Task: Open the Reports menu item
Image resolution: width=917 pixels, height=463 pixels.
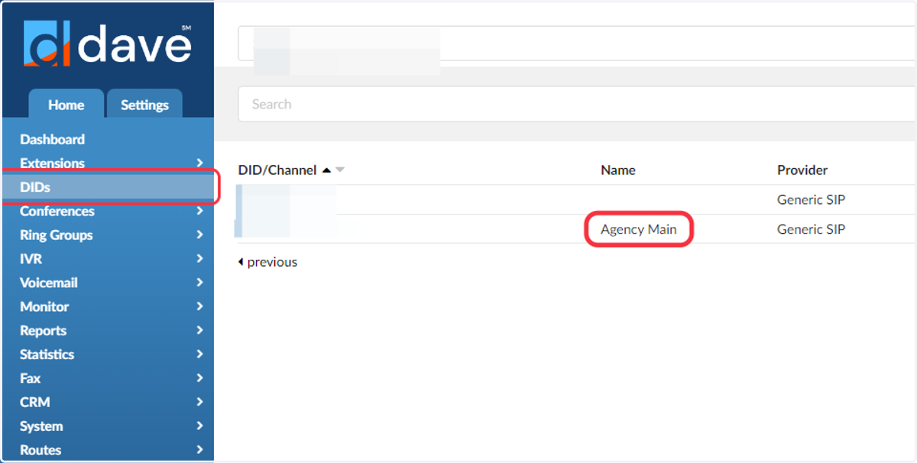Action: coord(43,331)
